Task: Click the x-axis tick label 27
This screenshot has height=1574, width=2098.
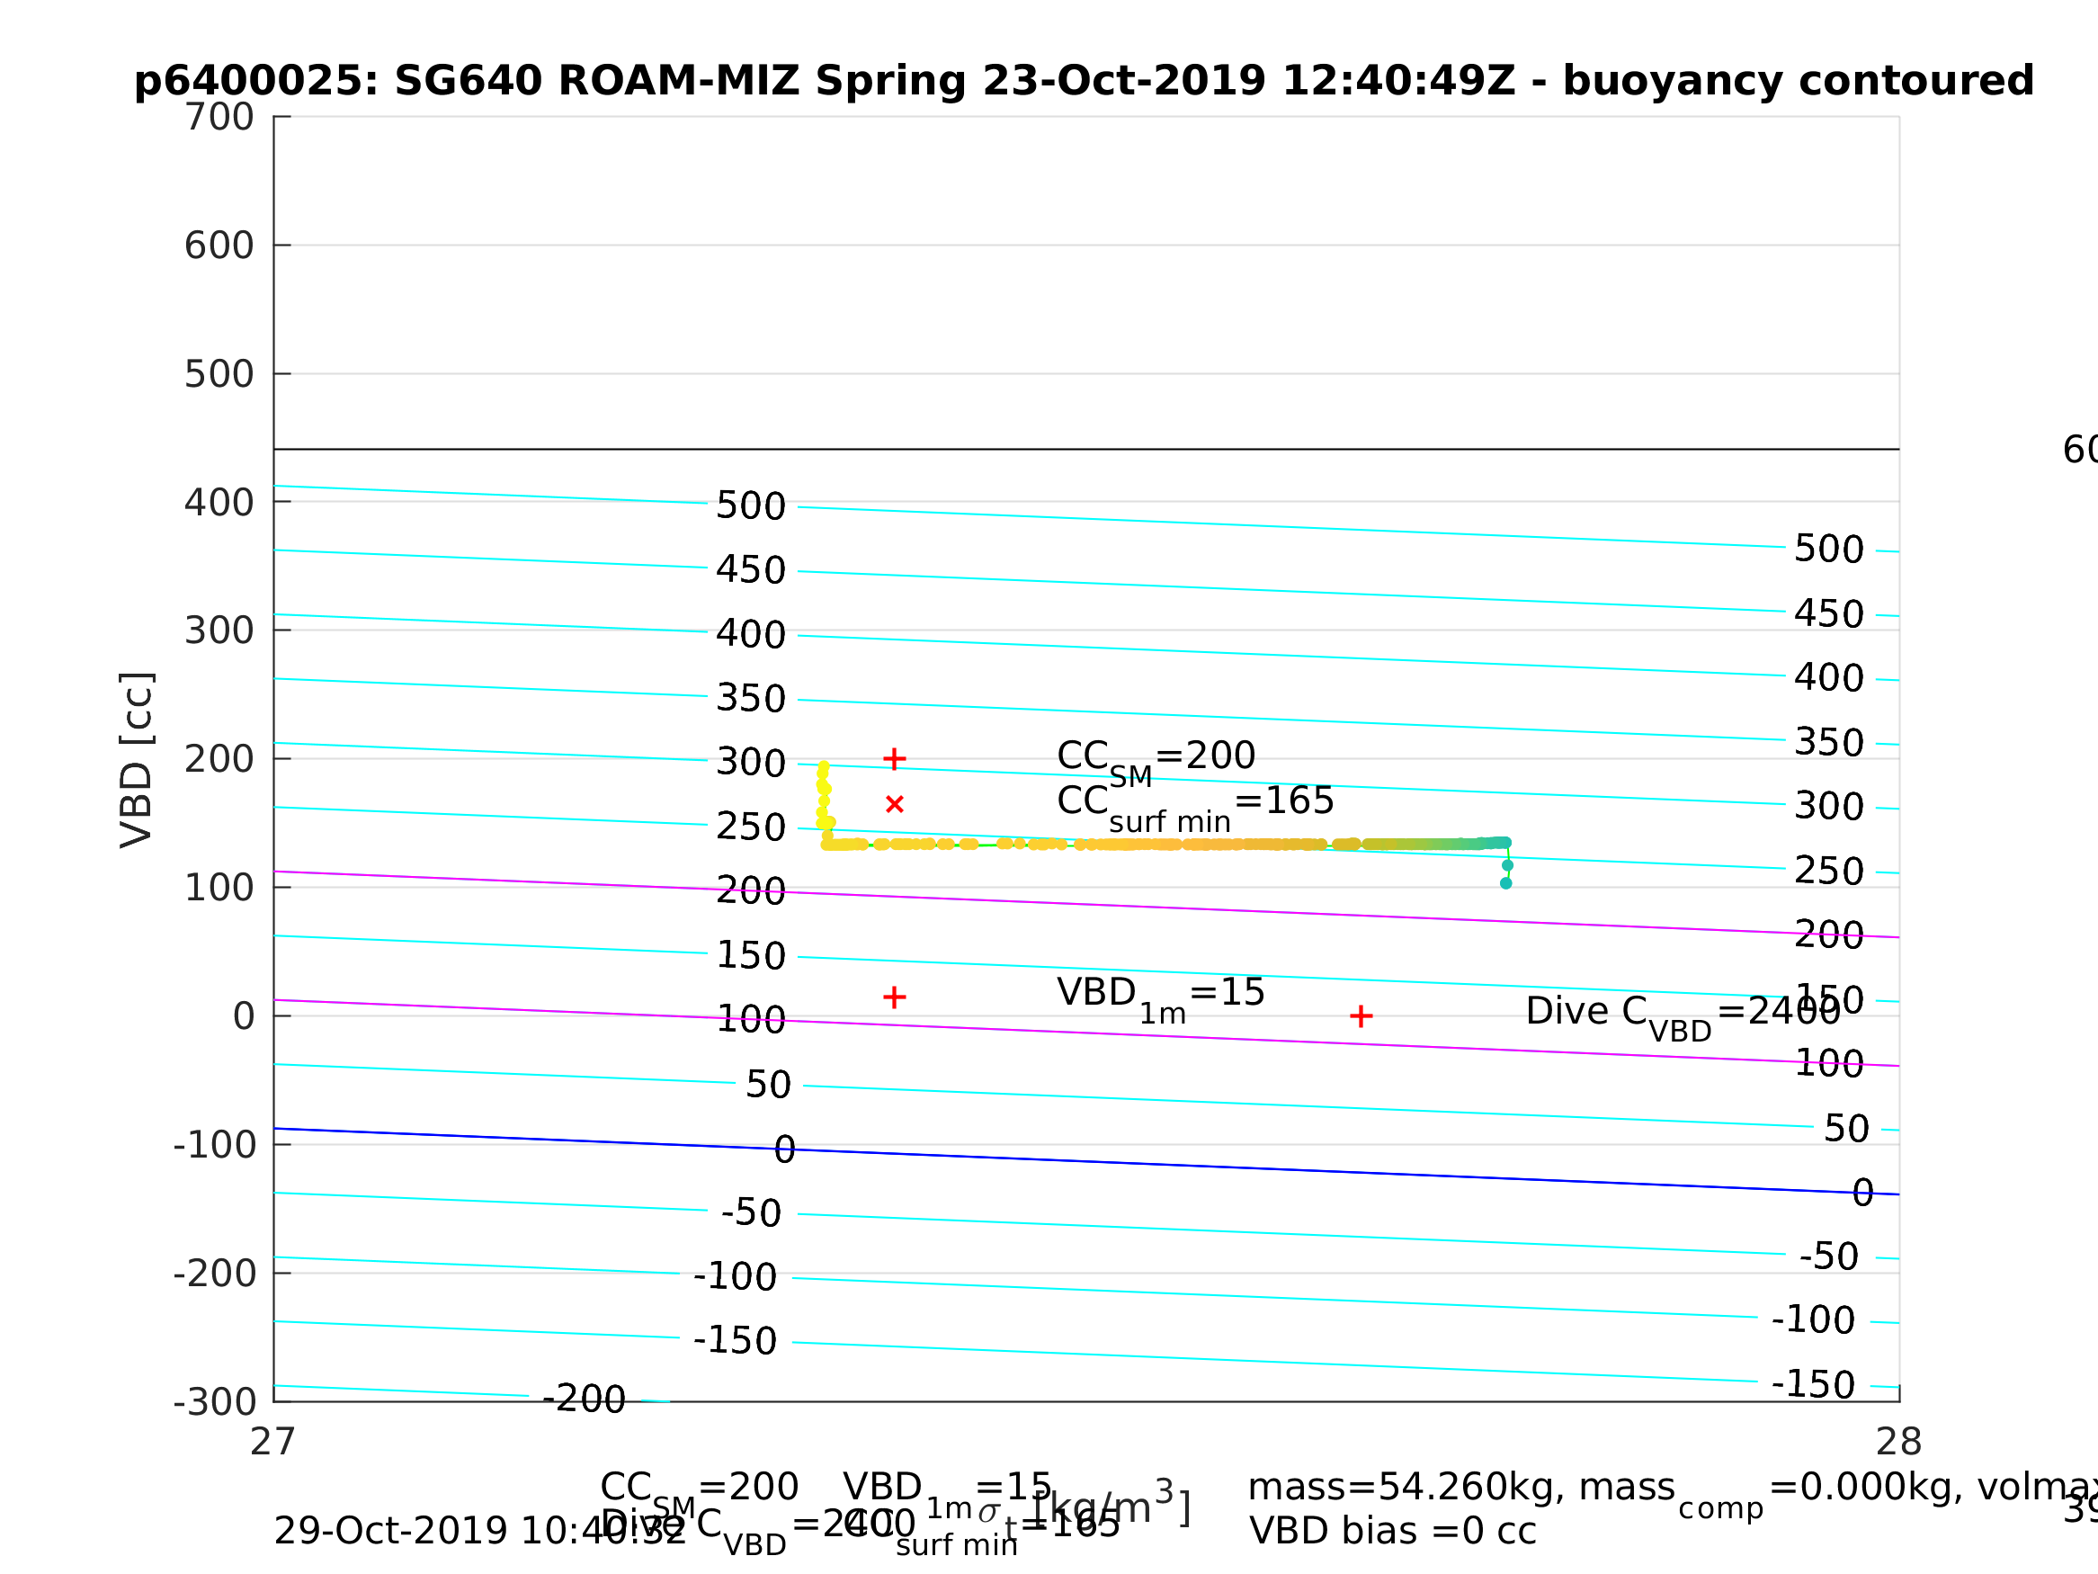Action: click(x=273, y=1443)
